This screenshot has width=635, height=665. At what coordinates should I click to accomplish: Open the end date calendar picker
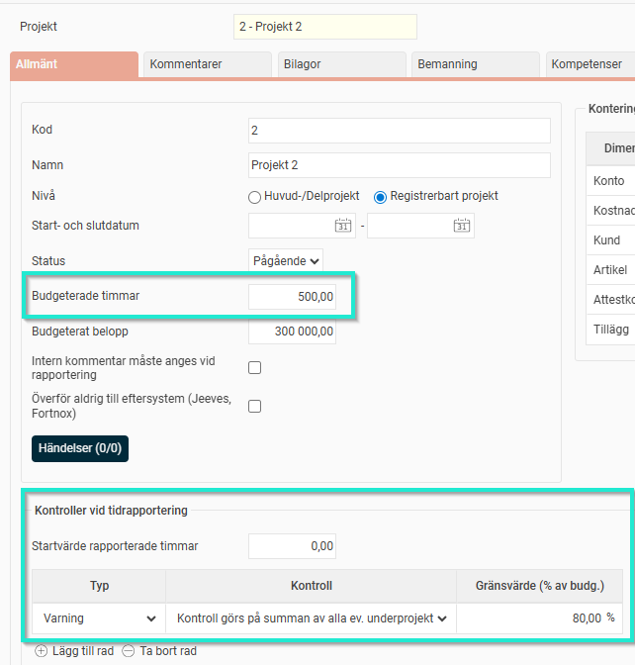(x=462, y=226)
